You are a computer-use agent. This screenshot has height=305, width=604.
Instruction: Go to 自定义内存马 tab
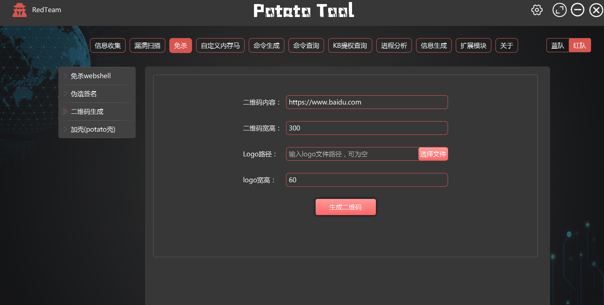pyautogui.click(x=220, y=45)
